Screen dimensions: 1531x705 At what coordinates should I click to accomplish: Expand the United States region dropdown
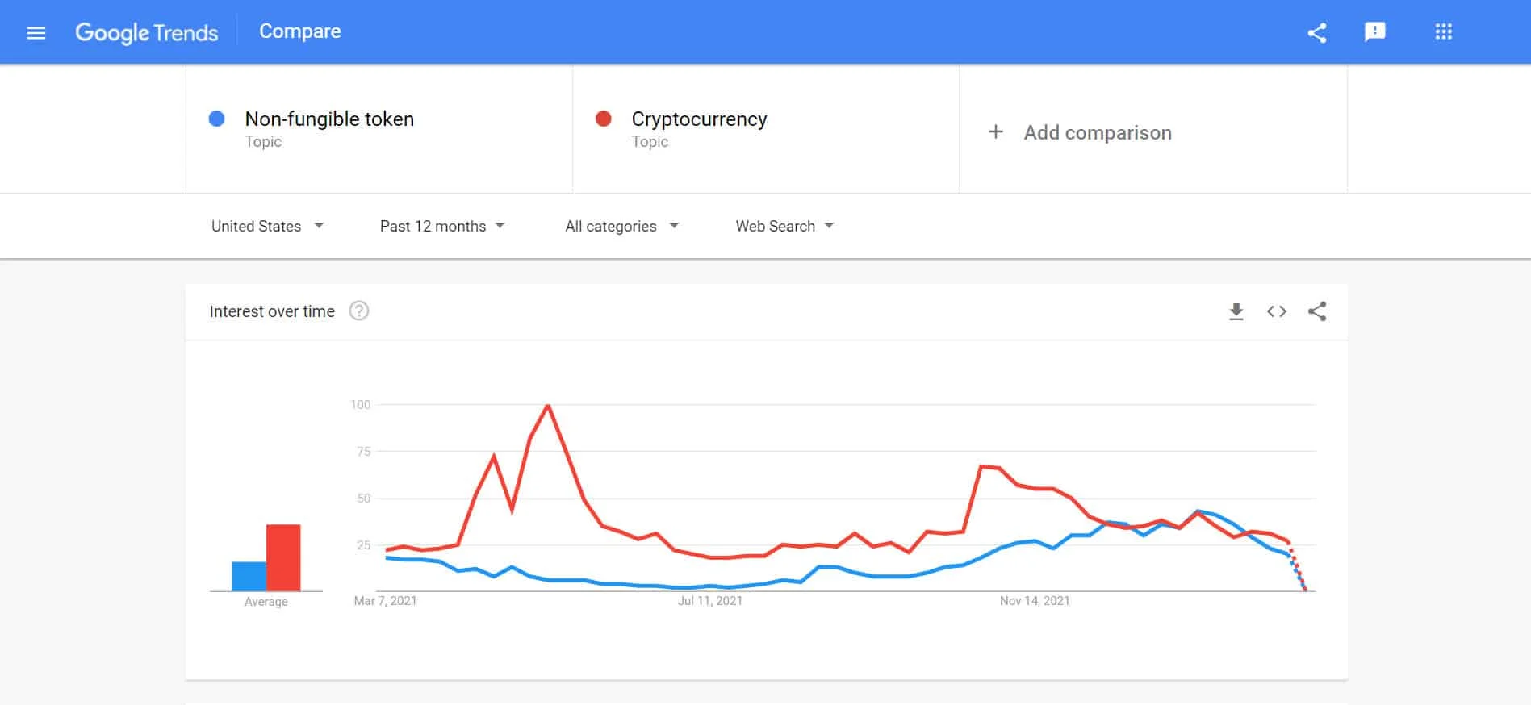click(267, 226)
